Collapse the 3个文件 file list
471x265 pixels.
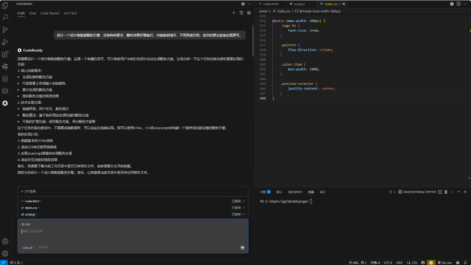point(28,192)
